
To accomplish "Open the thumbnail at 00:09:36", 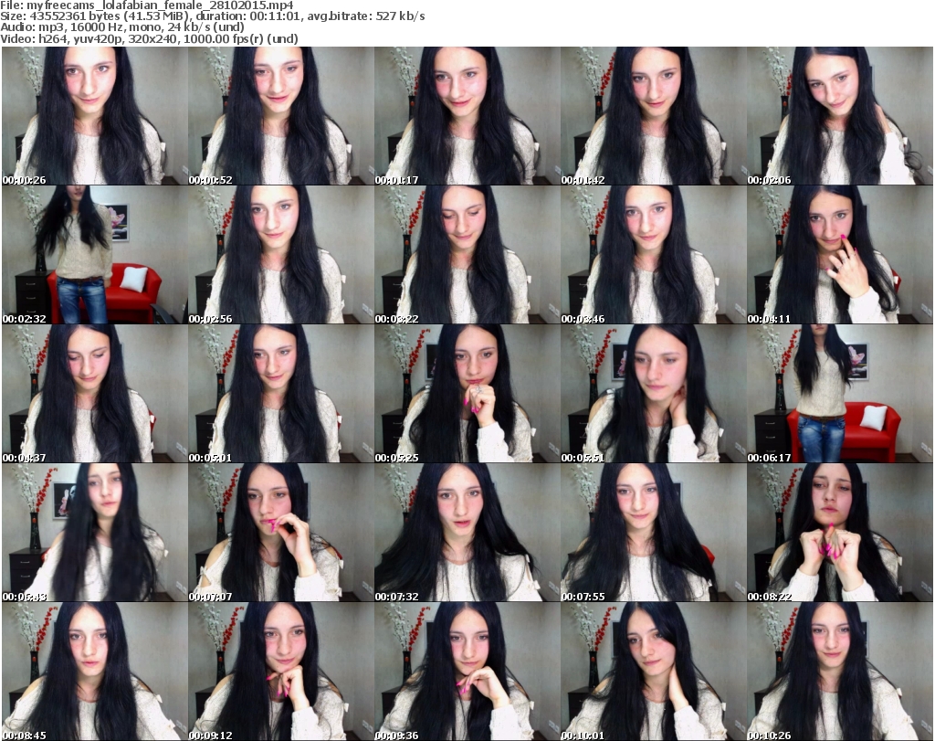I will tap(467, 672).
